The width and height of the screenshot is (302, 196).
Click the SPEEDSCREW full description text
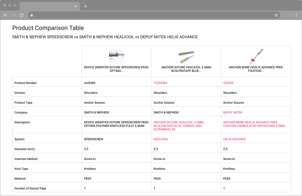[117, 124]
